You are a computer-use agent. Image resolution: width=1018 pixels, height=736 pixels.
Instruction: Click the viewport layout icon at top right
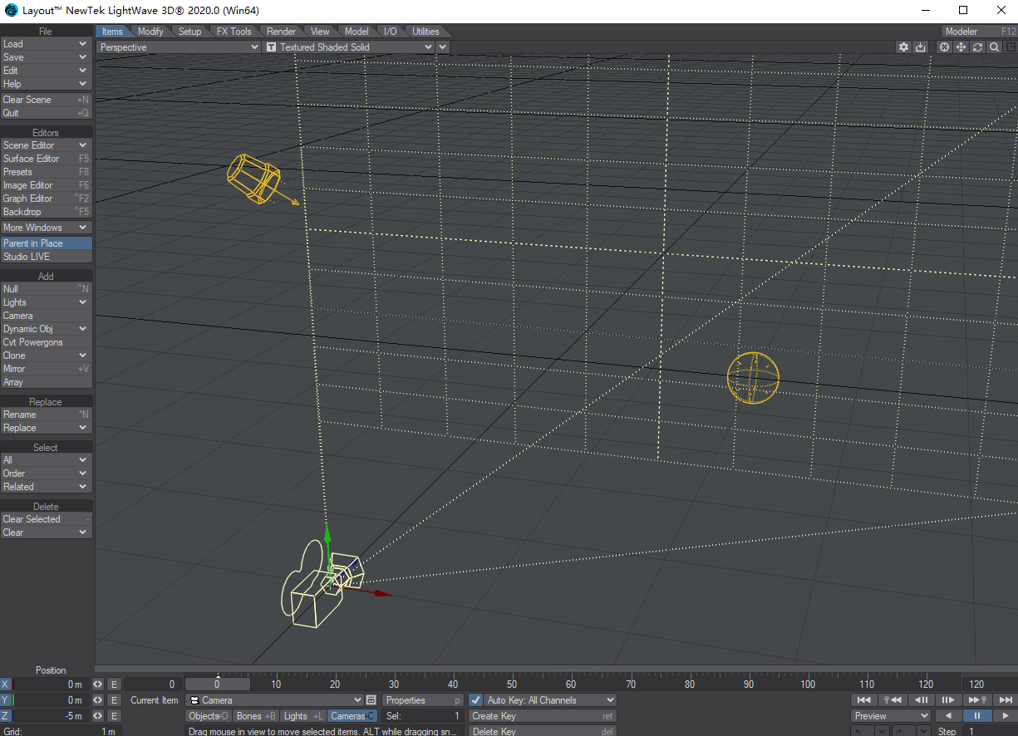[1010, 47]
